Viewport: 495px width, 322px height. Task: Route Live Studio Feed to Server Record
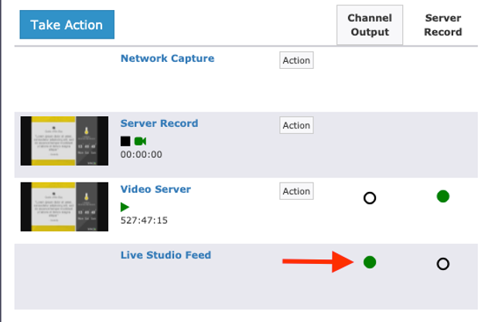[443, 264]
